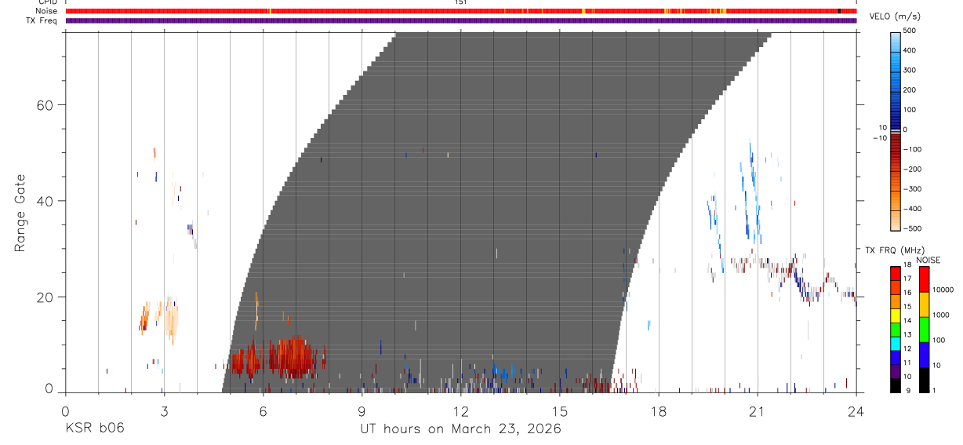Click the 9 hour tick on the UT axis

pyautogui.click(x=362, y=411)
